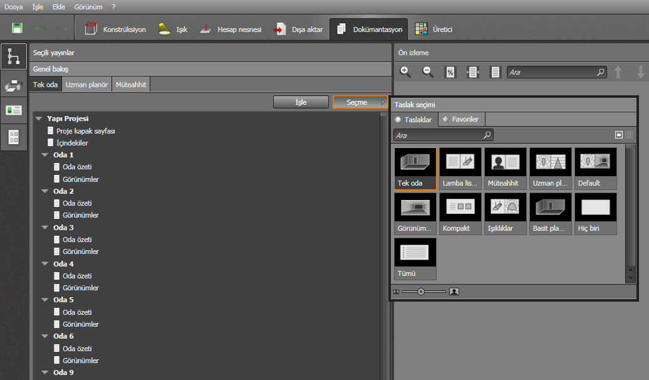The height and width of the screenshot is (380, 649).
Task: Zoom out of the preview
Action: [x=428, y=72]
